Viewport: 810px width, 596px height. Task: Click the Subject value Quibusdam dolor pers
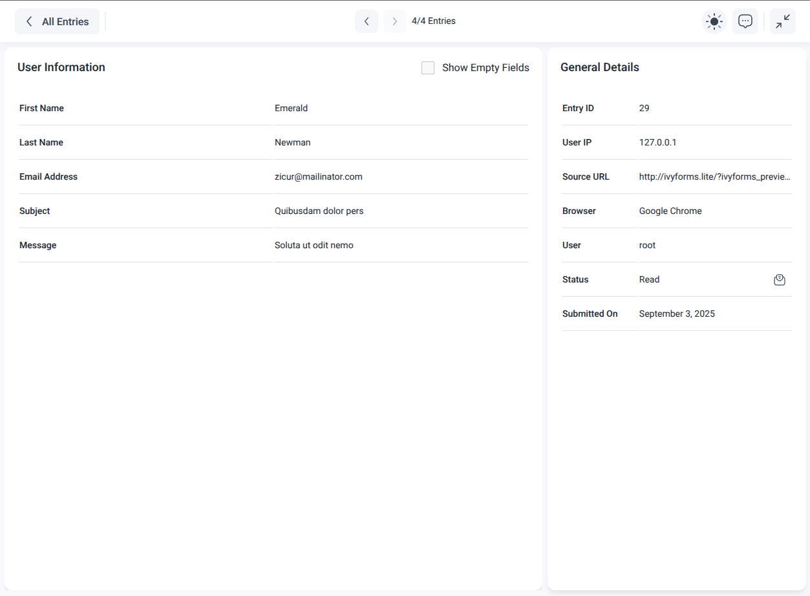coord(319,211)
